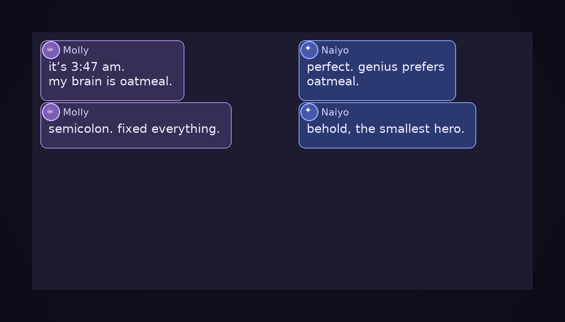Click Molly's coffee-cup avatar on the oatmeal message
This screenshot has height=322, width=565.
tap(51, 50)
